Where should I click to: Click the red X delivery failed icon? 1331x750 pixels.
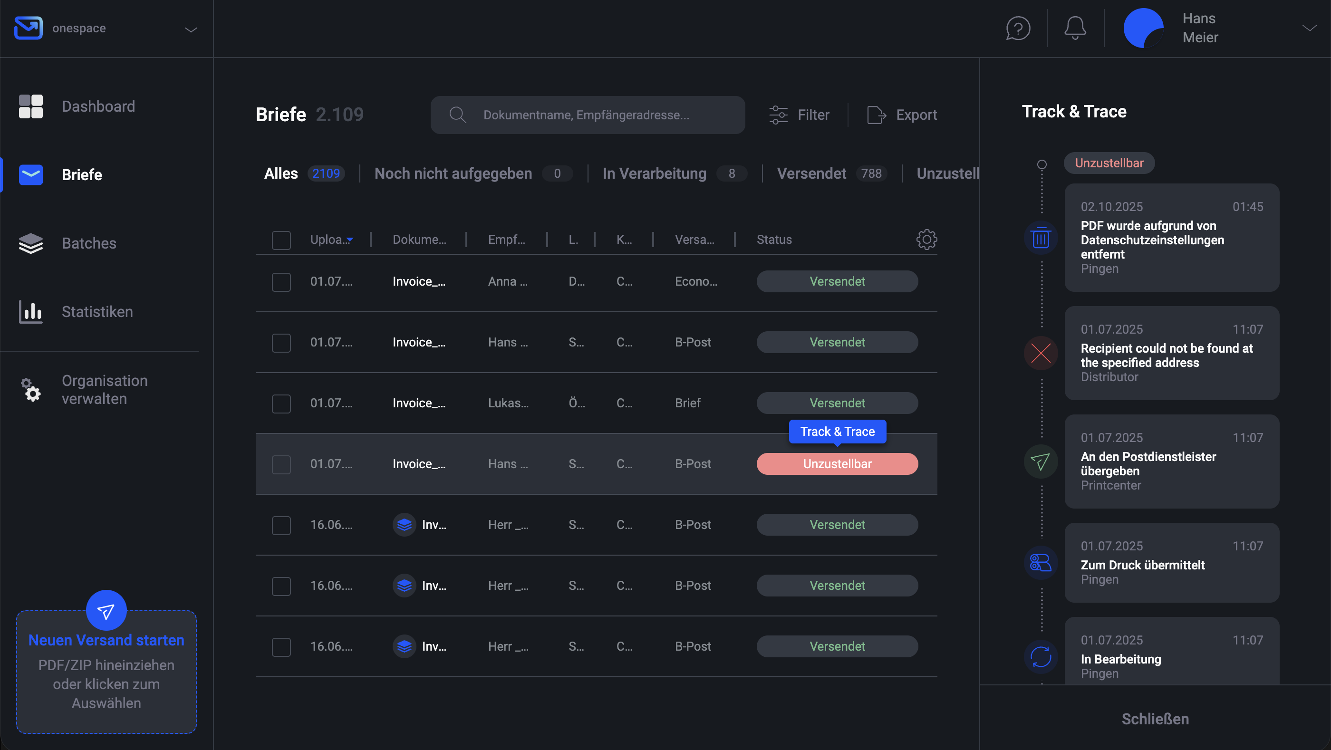[1041, 353]
